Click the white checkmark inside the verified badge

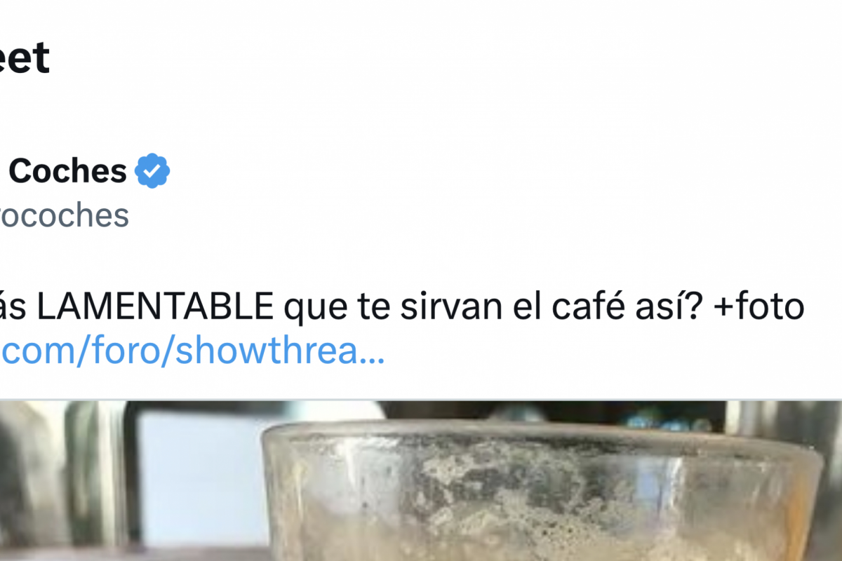152,171
